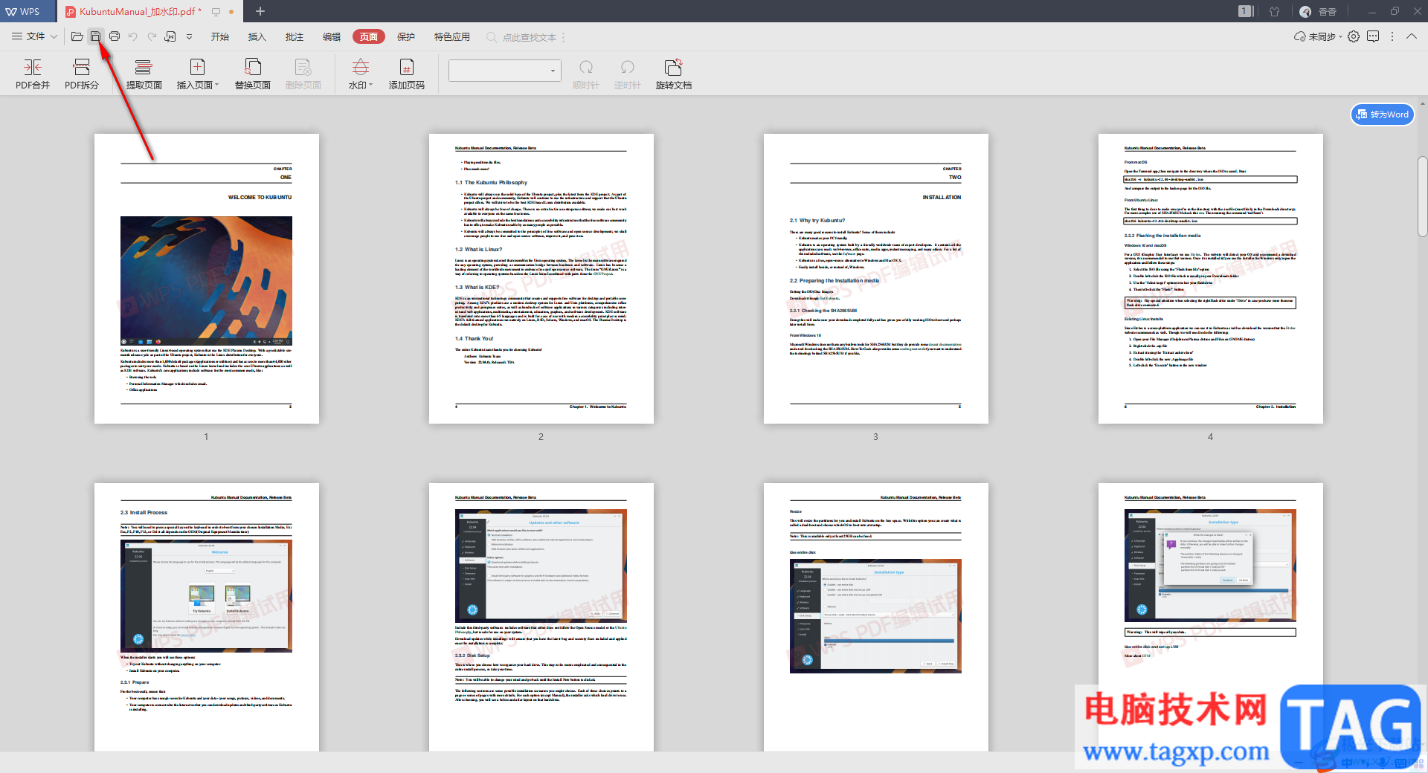Click the Rotate Document (旋转文档) icon
Viewport: 1428px width, 773px height.
[x=673, y=68]
